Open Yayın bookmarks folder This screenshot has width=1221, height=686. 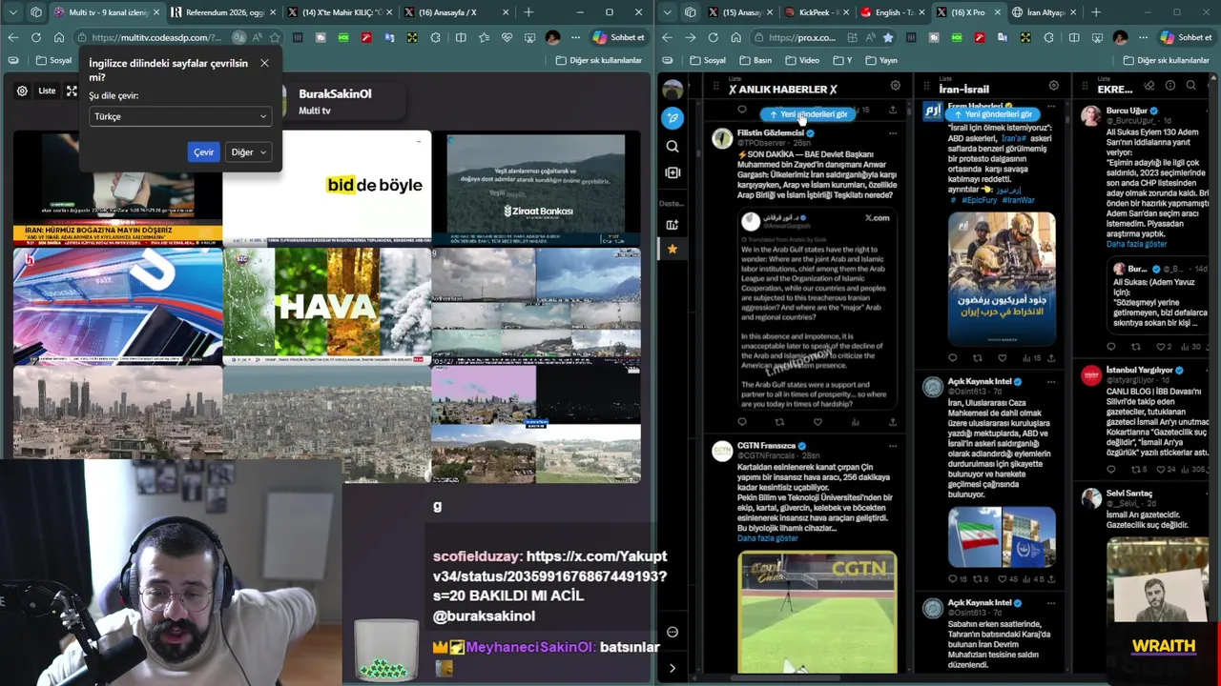click(x=880, y=60)
